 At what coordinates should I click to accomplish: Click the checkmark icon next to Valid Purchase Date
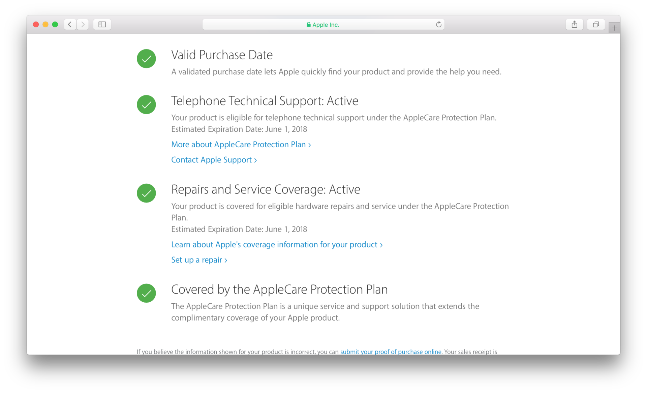pyautogui.click(x=146, y=59)
